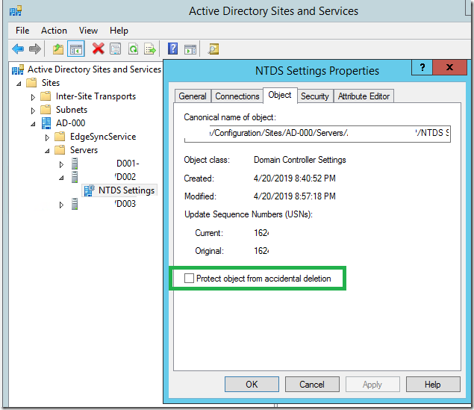Click the D003 server icon
Viewport: 474px width, 410px height.
point(75,204)
